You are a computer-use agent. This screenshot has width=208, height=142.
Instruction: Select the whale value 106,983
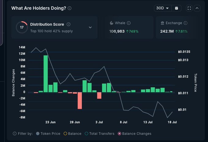(x=117, y=31)
